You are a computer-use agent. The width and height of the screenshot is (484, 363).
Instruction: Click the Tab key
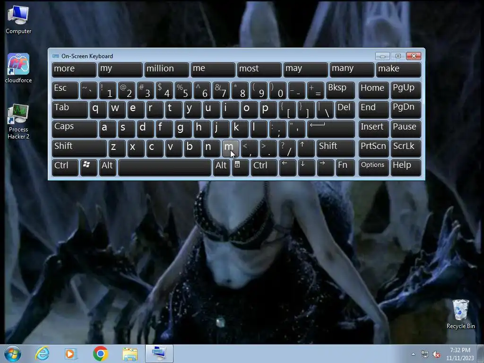[70, 110]
